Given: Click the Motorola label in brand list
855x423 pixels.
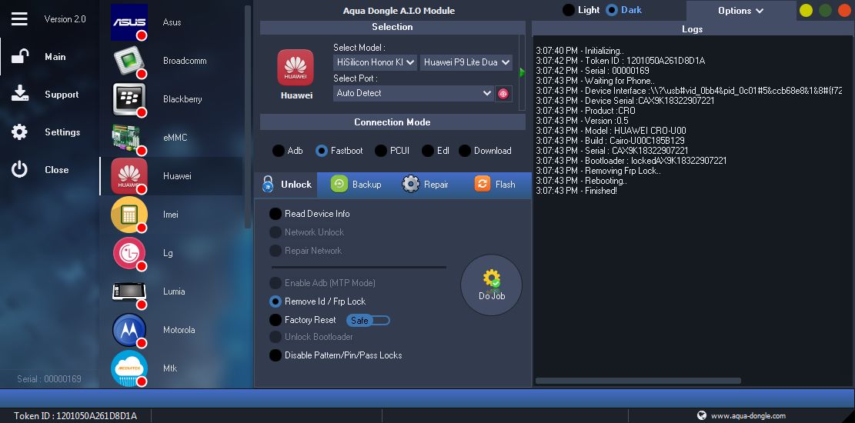Looking at the screenshot, I should coord(179,330).
